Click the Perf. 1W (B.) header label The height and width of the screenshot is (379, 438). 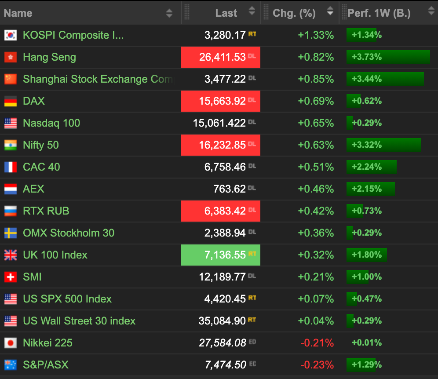379,13
